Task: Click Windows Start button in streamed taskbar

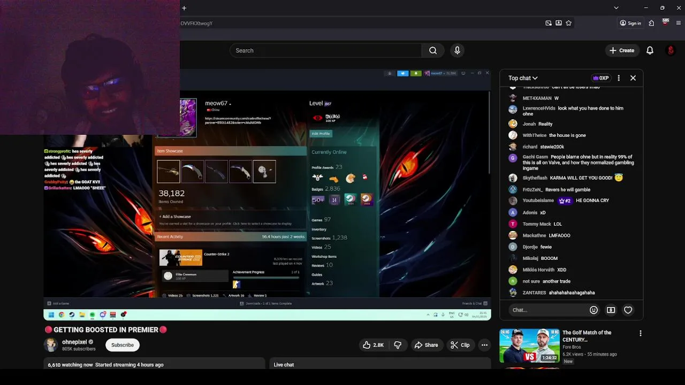Action: (51, 315)
